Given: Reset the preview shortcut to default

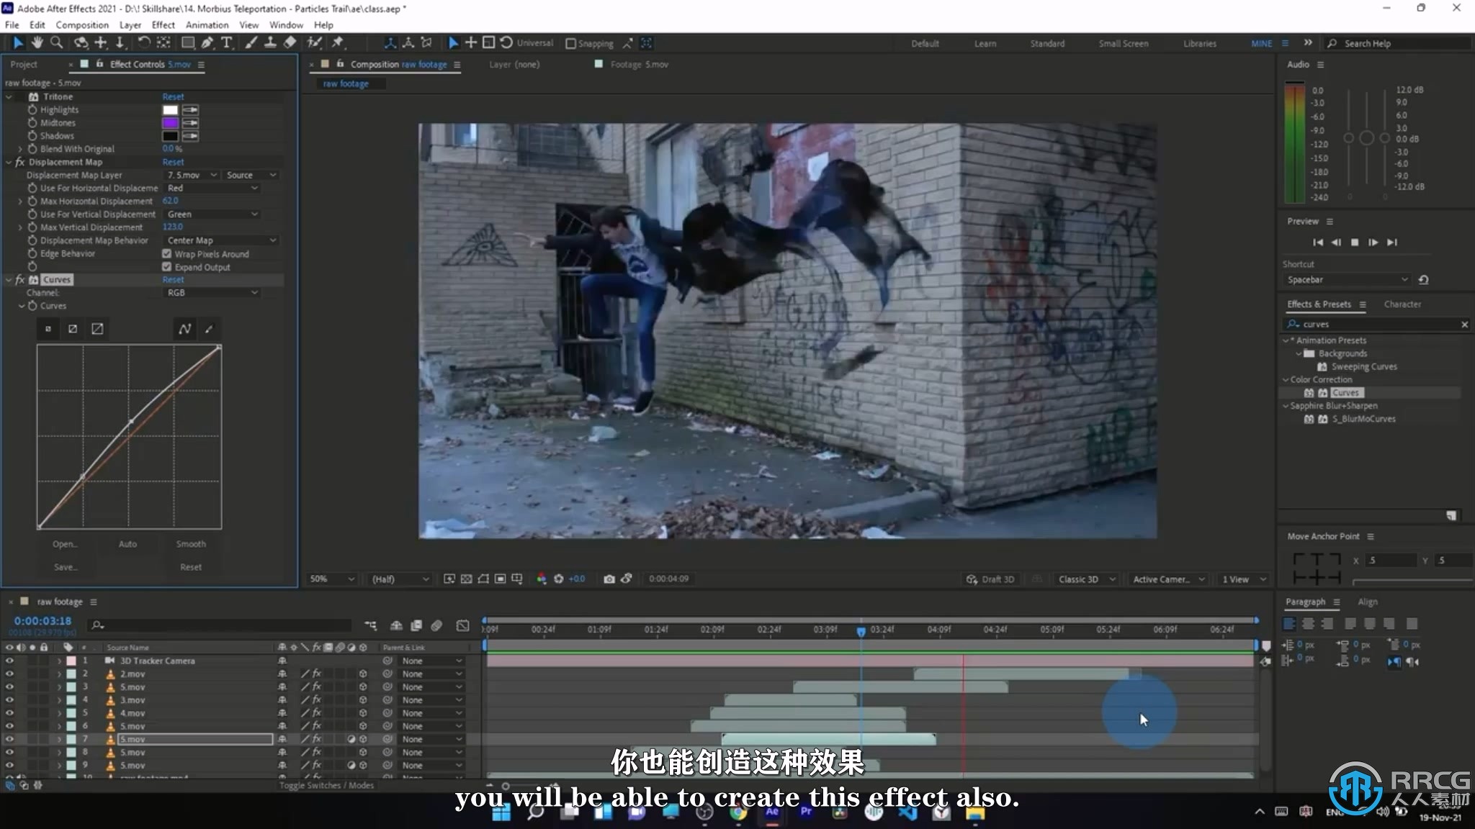Looking at the screenshot, I should (x=1423, y=280).
